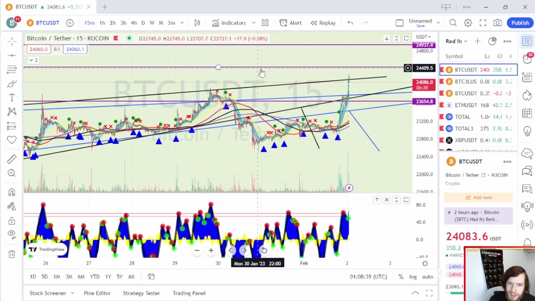Image resolution: width=535 pixels, height=301 pixels.
Task: Toggle magnet mode for drawings
Action: click(x=12, y=192)
